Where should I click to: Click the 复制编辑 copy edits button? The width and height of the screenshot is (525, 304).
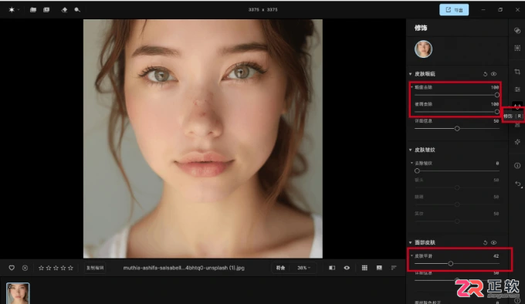pyautogui.click(x=95, y=268)
